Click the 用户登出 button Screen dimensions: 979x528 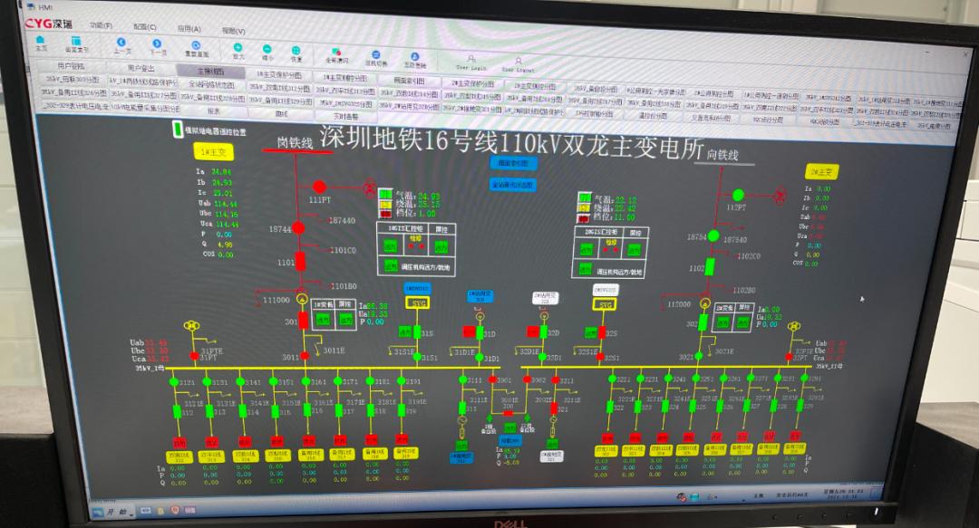coord(141,68)
